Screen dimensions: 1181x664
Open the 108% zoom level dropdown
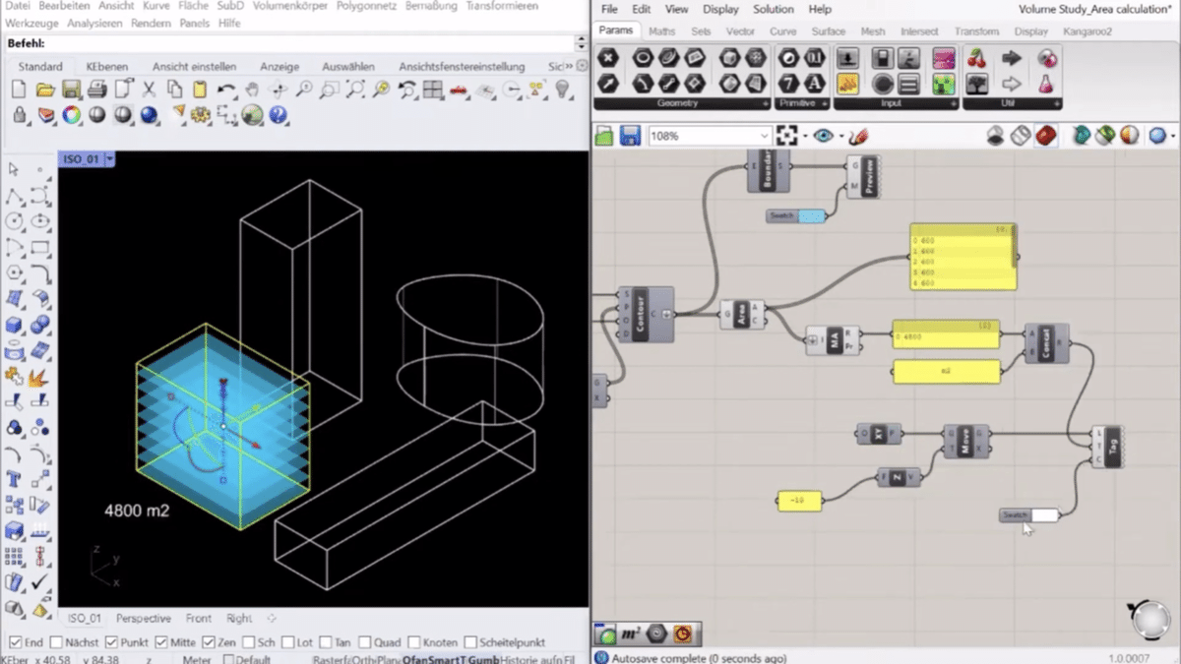point(764,136)
